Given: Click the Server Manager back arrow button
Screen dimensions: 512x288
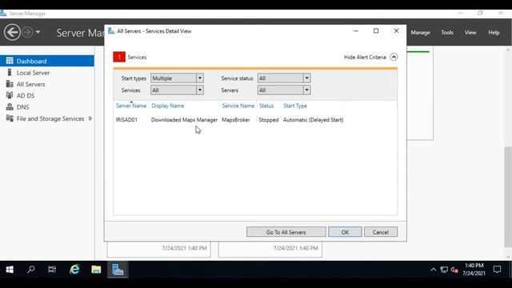Looking at the screenshot, I should pyautogui.click(x=12, y=32).
